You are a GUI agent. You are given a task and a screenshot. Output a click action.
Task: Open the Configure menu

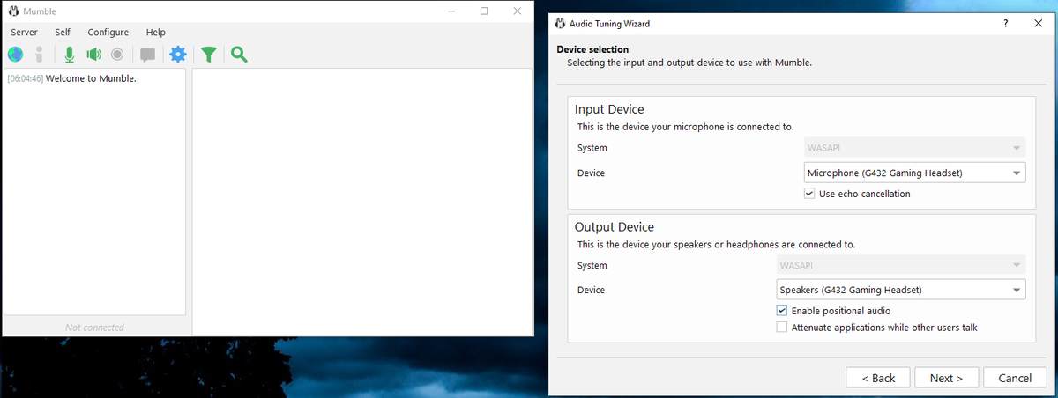(x=108, y=32)
